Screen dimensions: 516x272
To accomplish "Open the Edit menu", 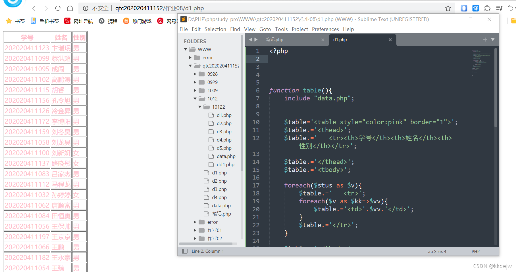I will pos(196,29).
